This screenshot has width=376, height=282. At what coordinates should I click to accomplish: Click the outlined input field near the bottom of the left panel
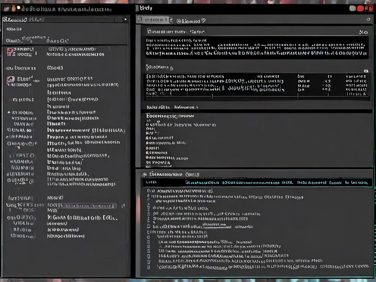[x=90, y=206]
